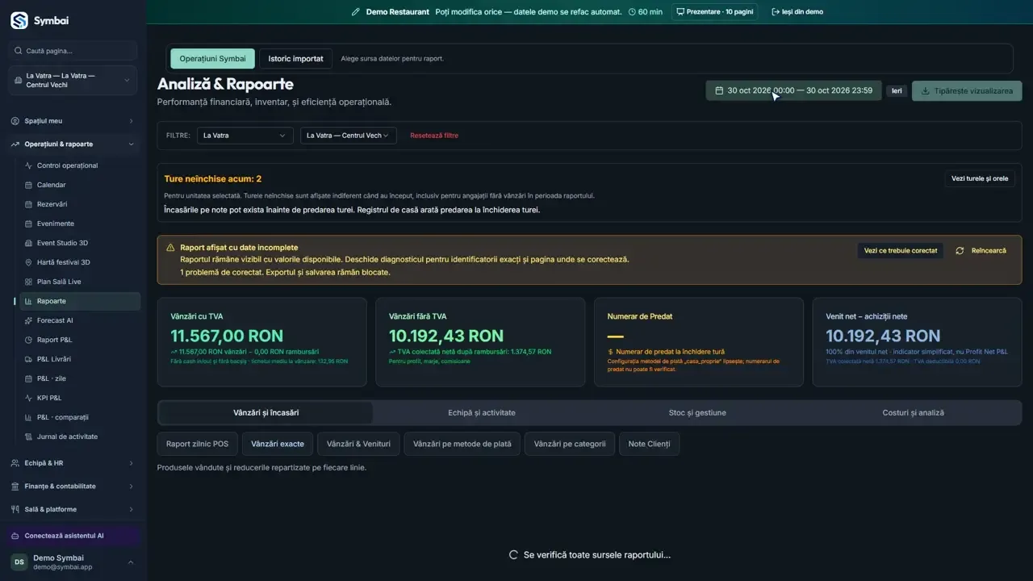This screenshot has width=1033, height=581.
Task: Click the pencil icon beside Demo Restaurant
Action: click(356, 12)
